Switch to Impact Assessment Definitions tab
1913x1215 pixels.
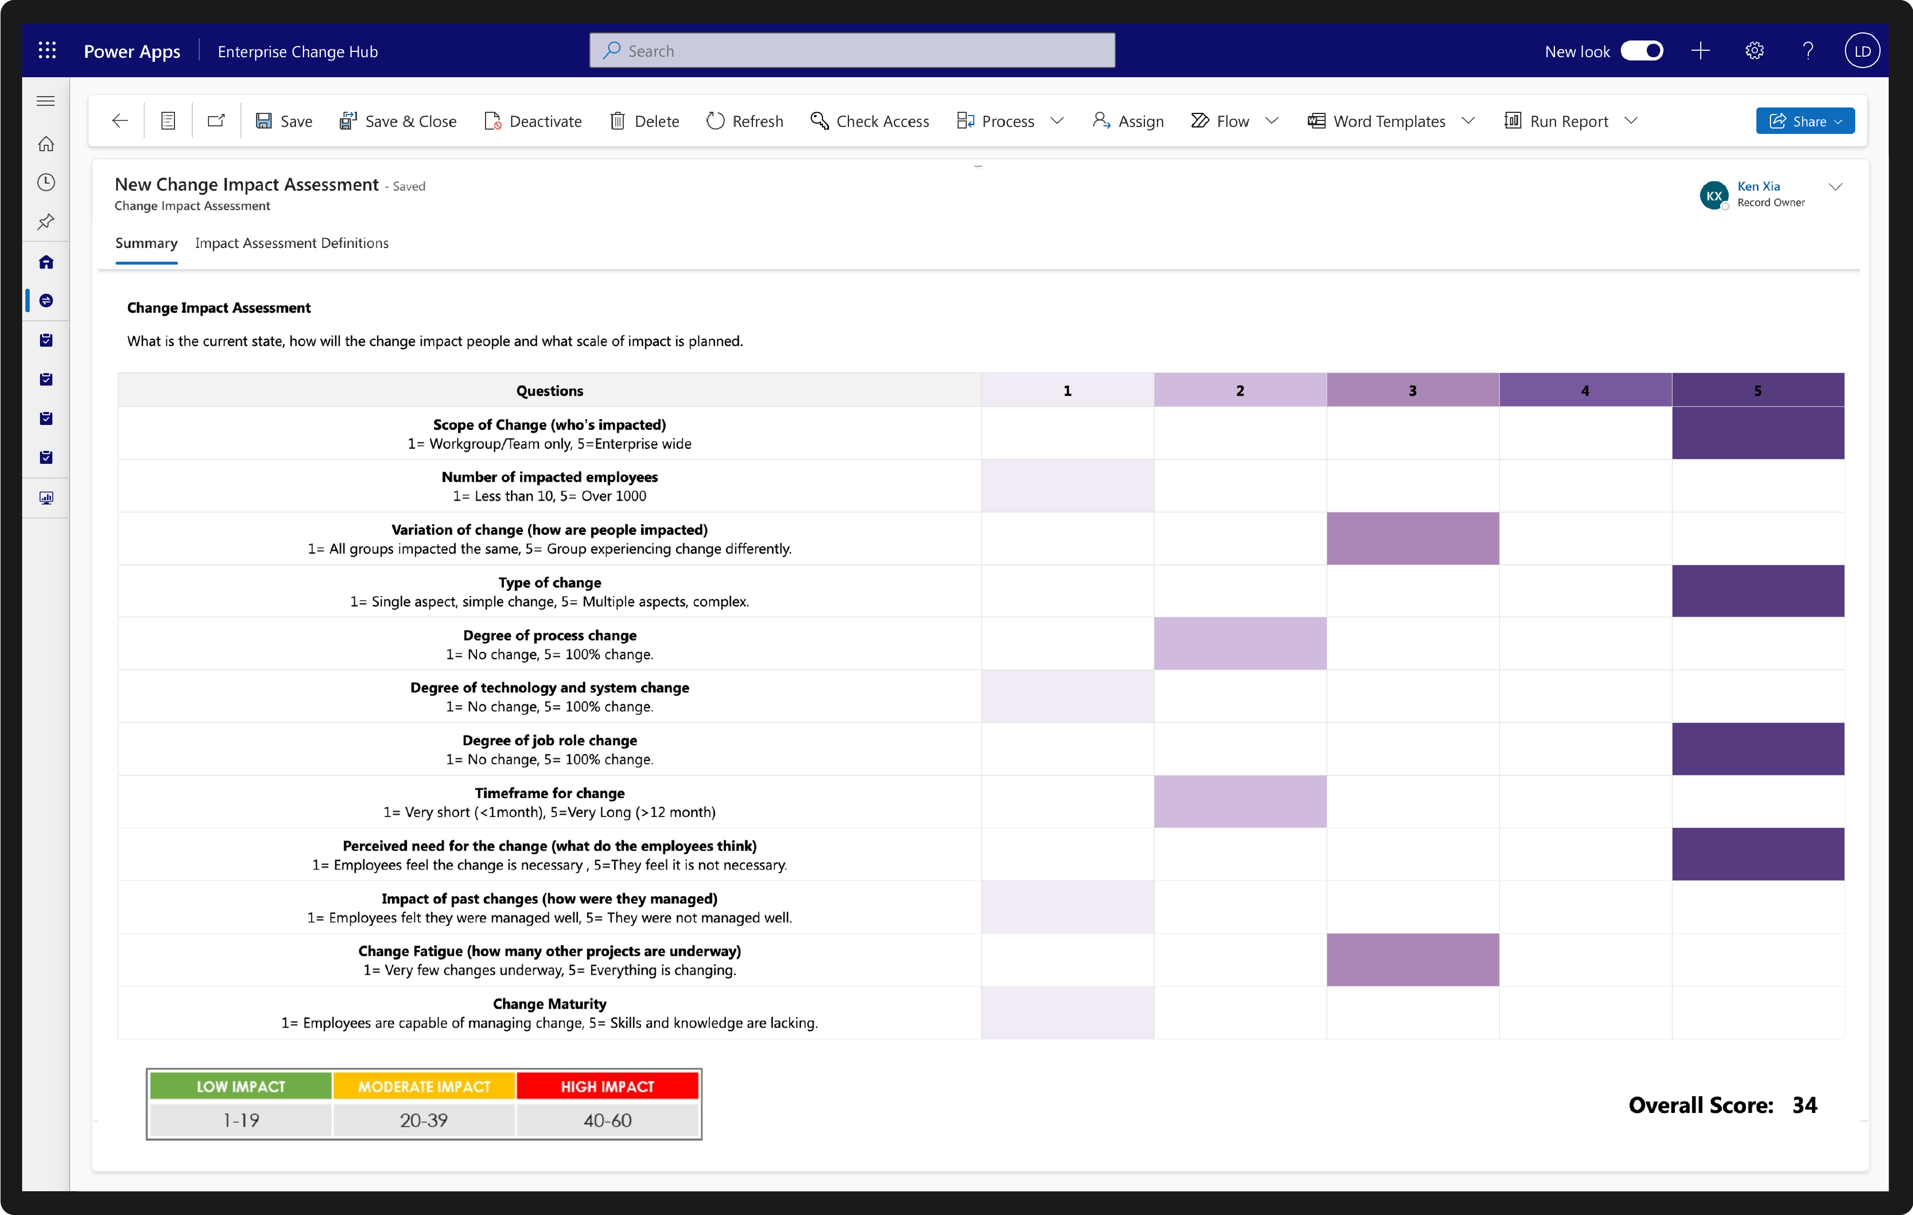pyautogui.click(x=292, y=243)
